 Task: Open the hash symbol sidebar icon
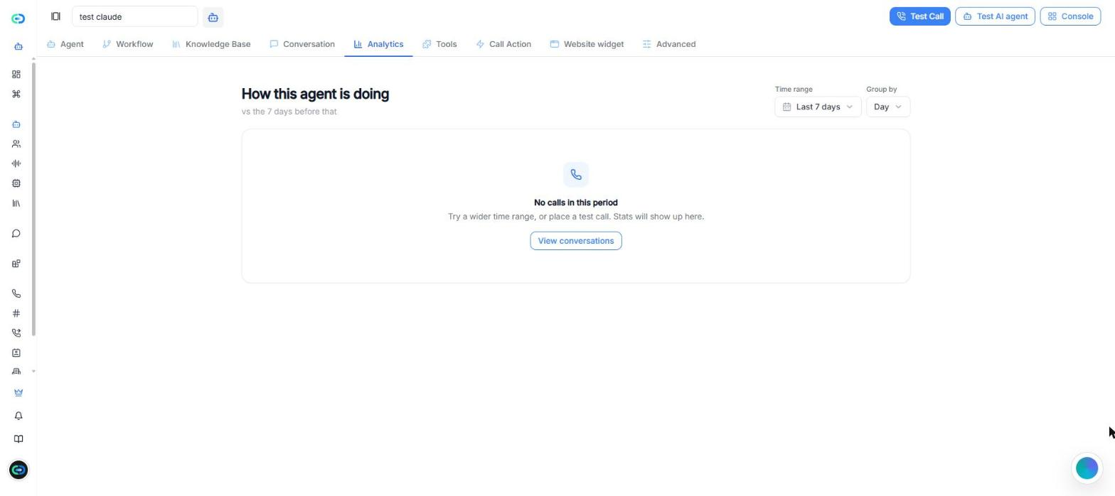pyautogui.click(x=16, y=313)
